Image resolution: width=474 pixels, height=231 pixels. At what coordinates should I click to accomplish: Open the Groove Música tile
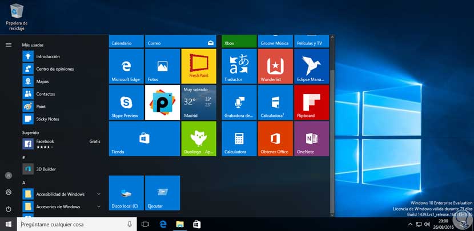click(x=275, y=41)
